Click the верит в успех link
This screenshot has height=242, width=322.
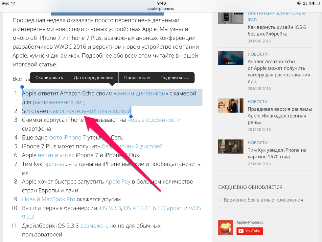[56, 155]
